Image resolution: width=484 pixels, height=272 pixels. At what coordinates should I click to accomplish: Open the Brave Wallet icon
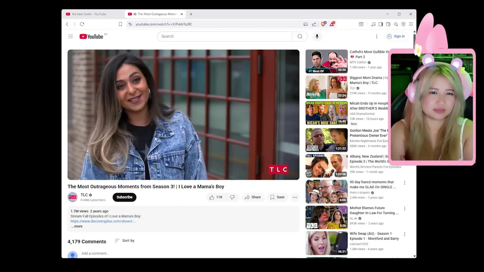pos(388,24)
